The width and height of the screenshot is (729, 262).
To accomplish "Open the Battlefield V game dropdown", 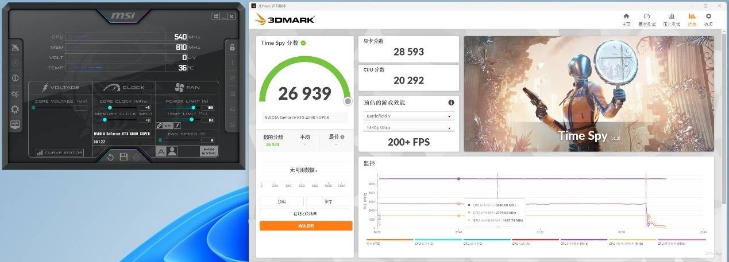I will click(x=408, y=116).
